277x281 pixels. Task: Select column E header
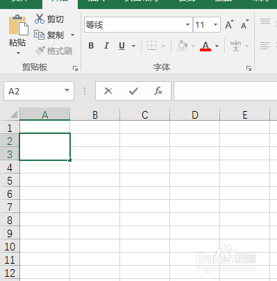click(x=245, y=114)
